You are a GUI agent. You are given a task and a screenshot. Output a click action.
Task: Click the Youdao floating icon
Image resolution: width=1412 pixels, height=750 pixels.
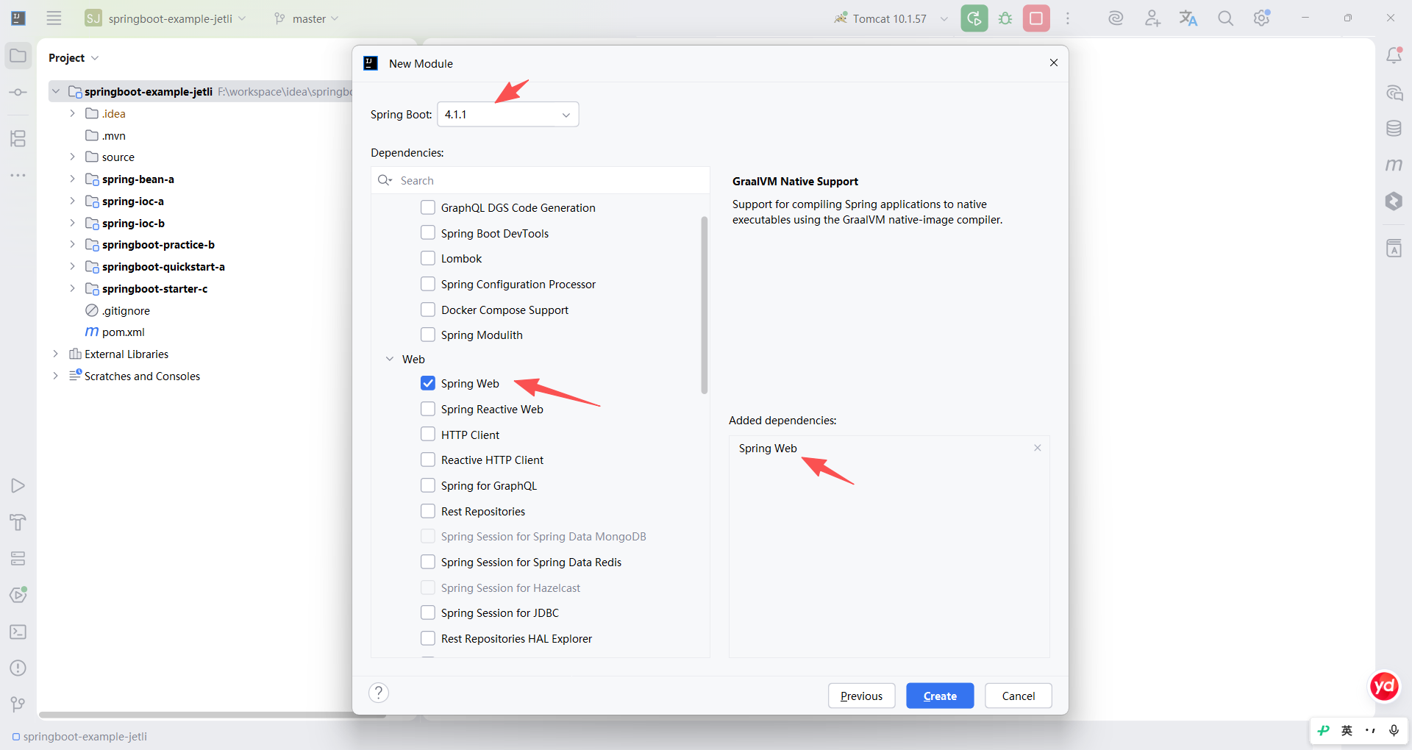tap(1384, 687)
